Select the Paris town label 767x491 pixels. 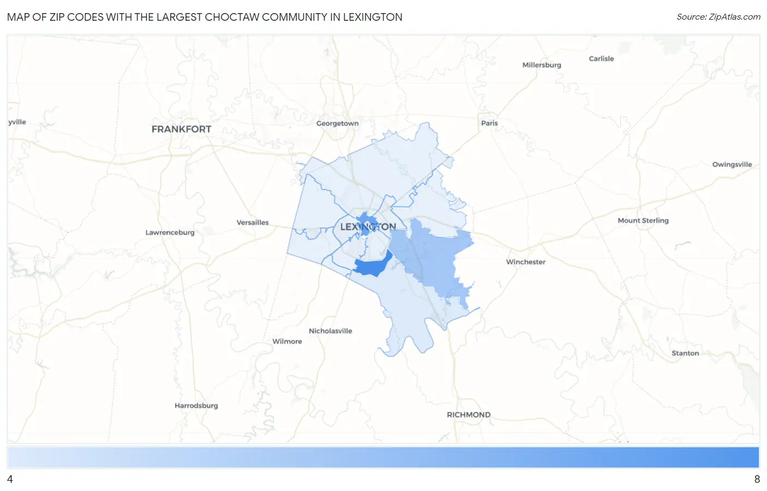tap(489, 123)
